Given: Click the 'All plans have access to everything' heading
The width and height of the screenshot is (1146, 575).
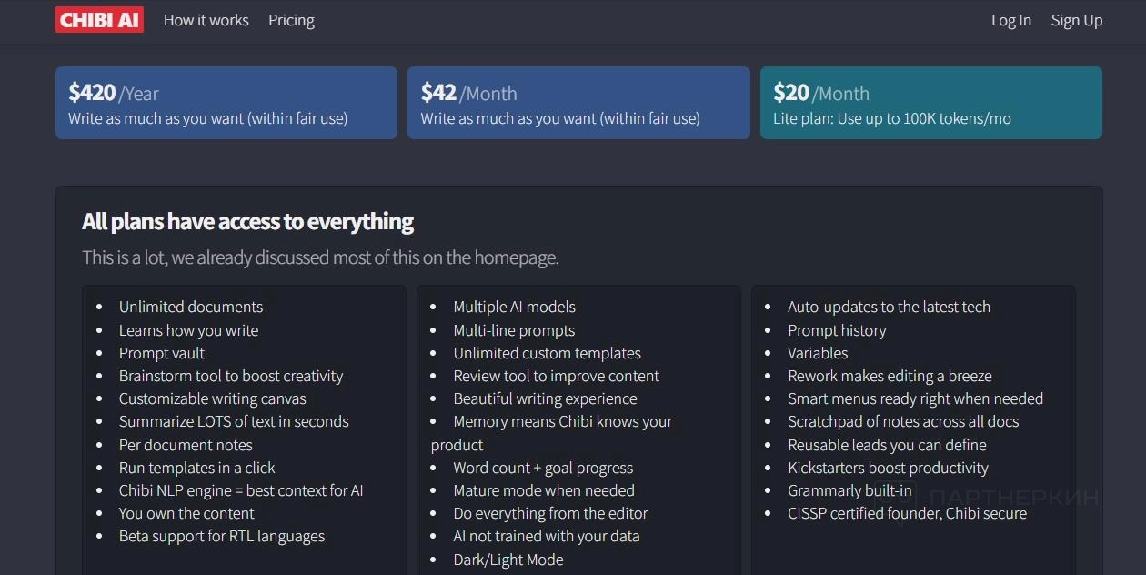Looking at the screenshot, I should (247, 221).
